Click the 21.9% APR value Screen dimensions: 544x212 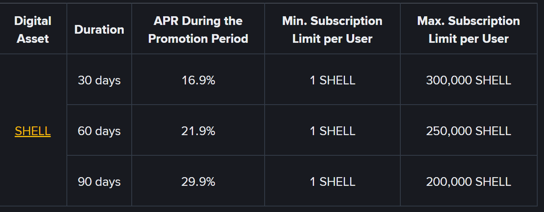pyautogui.click(x=198, y=131)
